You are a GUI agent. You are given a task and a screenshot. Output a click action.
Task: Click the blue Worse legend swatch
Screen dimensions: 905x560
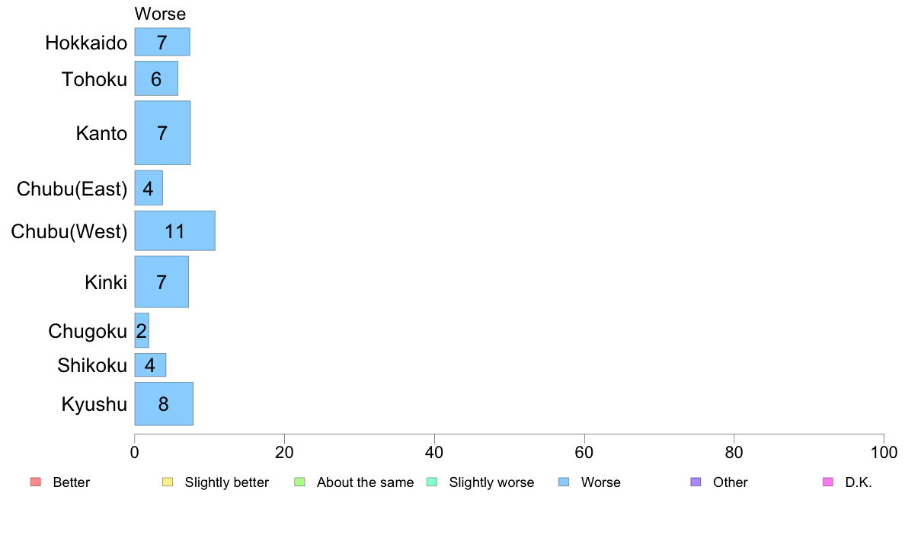564,482
